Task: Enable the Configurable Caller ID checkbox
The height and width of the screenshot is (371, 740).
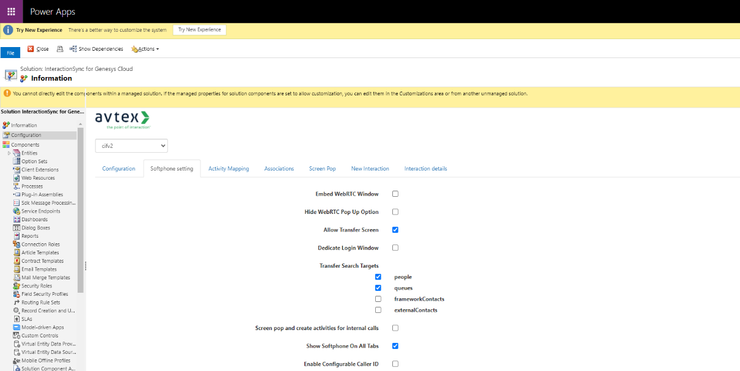Action: tap(395, 364)
